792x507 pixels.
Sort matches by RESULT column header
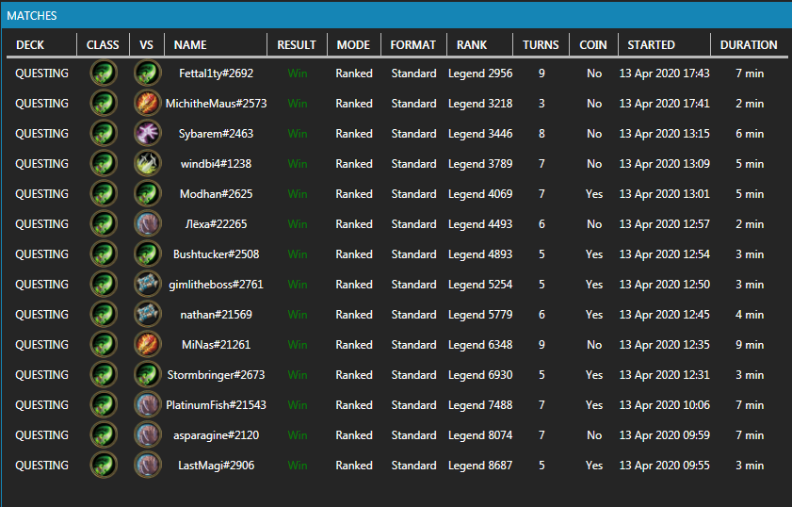coord(297,45)
